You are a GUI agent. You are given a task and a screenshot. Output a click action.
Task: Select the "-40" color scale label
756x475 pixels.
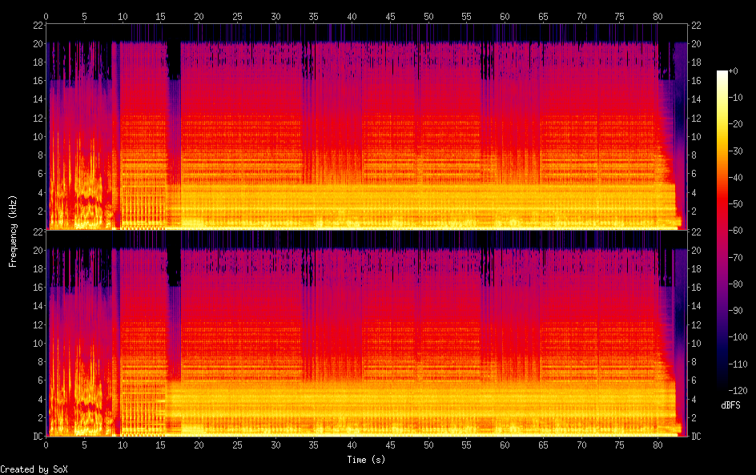click(x=735, y=178)
